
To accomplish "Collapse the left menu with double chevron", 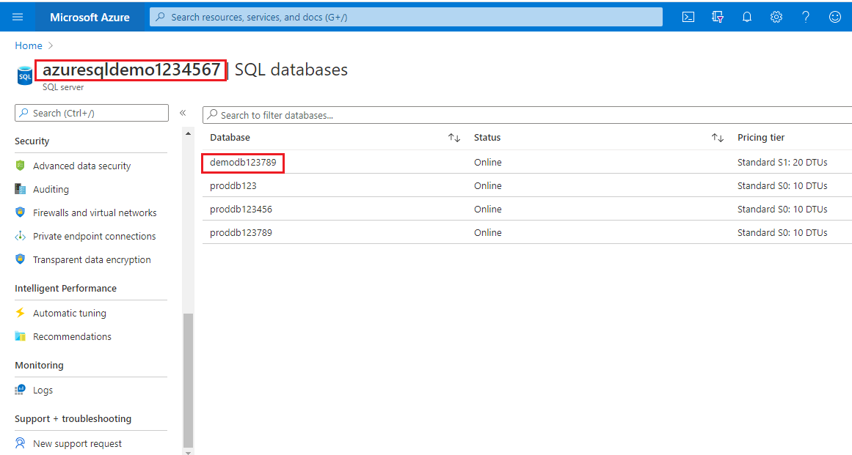I will point(183,113).
